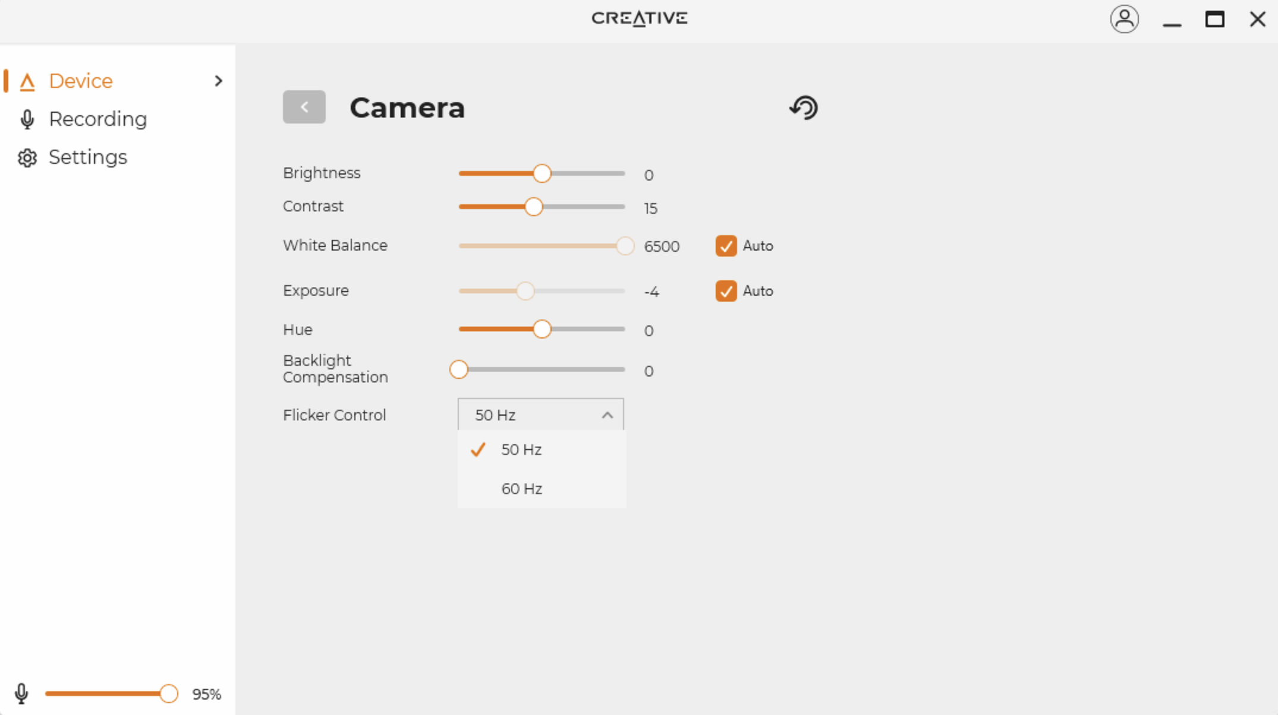Click the Backlight Compensation slider handle
The image size is (1278, 715).
[x=458, y=369]
